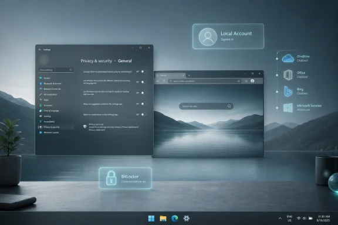
Task: Open Network & internet in Settings sidebar
Action: coord(52,89)
